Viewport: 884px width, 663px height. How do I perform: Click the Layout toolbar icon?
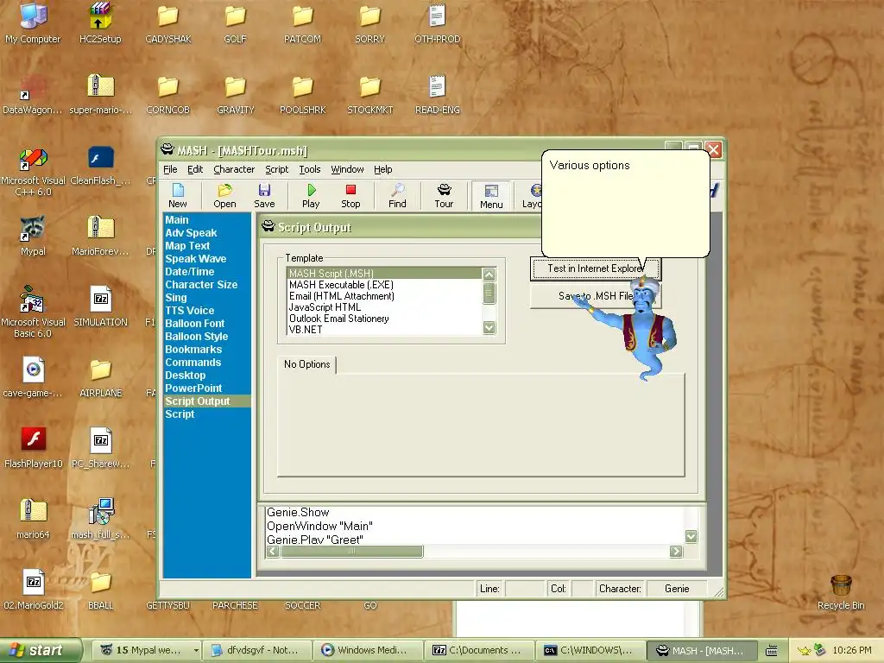pyautogui.click(x=531, y=196)
